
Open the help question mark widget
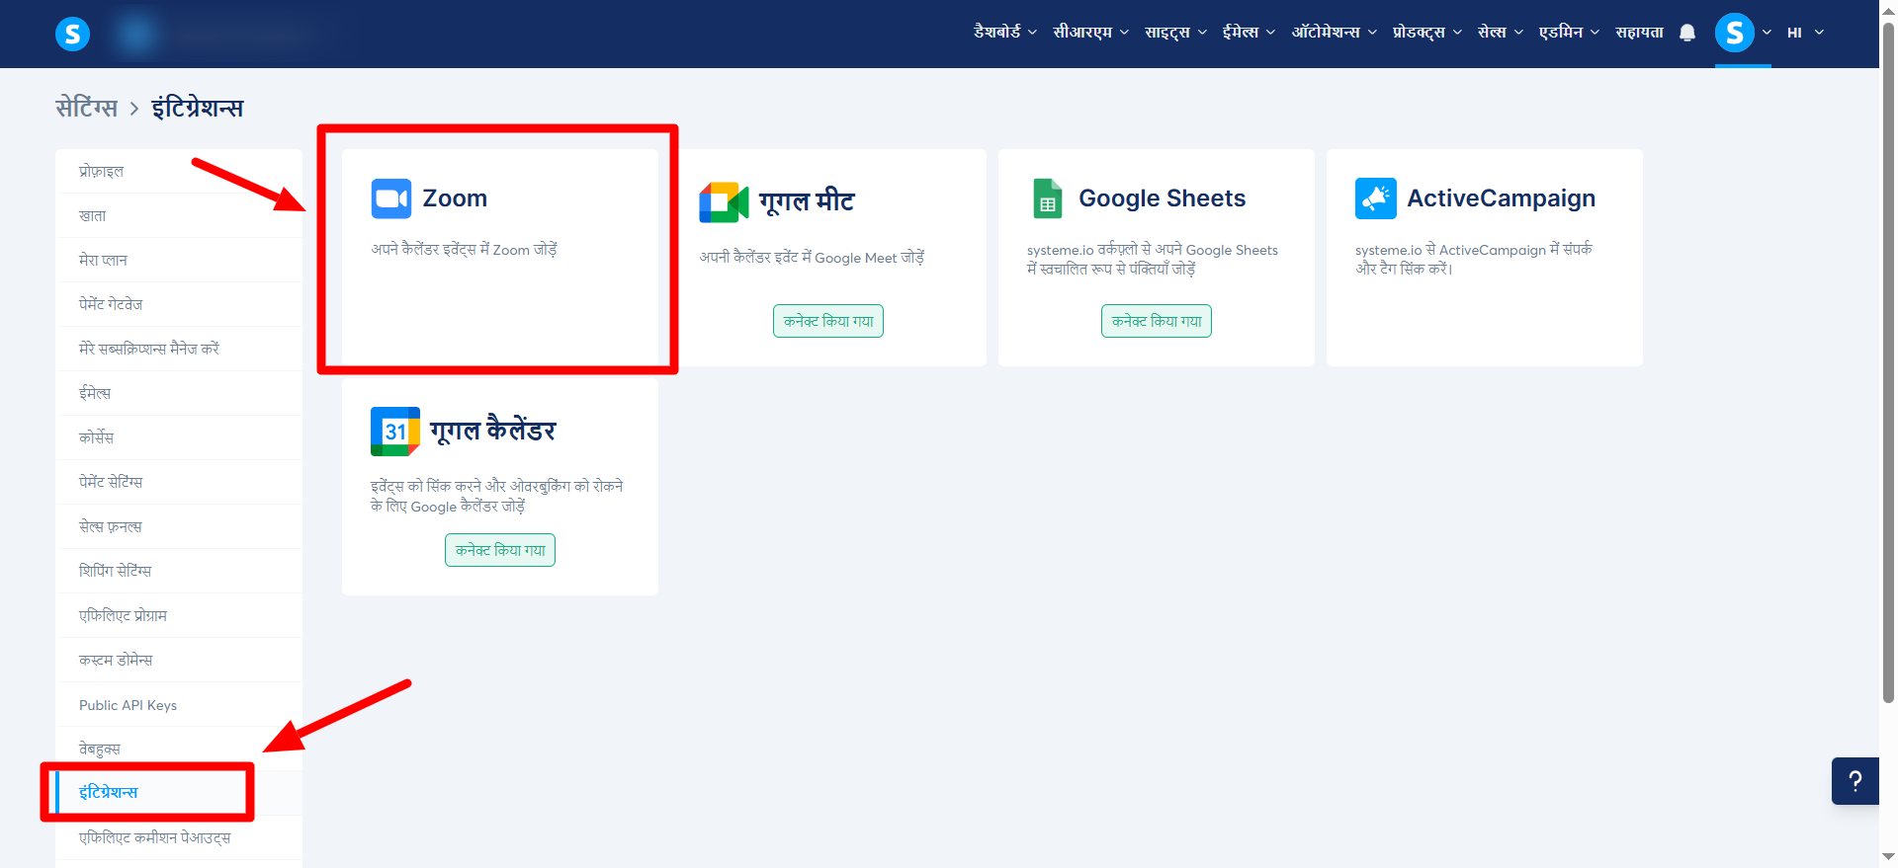1855,781
